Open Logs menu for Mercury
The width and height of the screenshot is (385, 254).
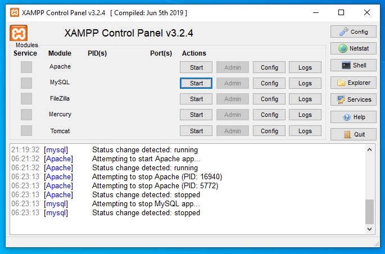click(x=305, y=115)
